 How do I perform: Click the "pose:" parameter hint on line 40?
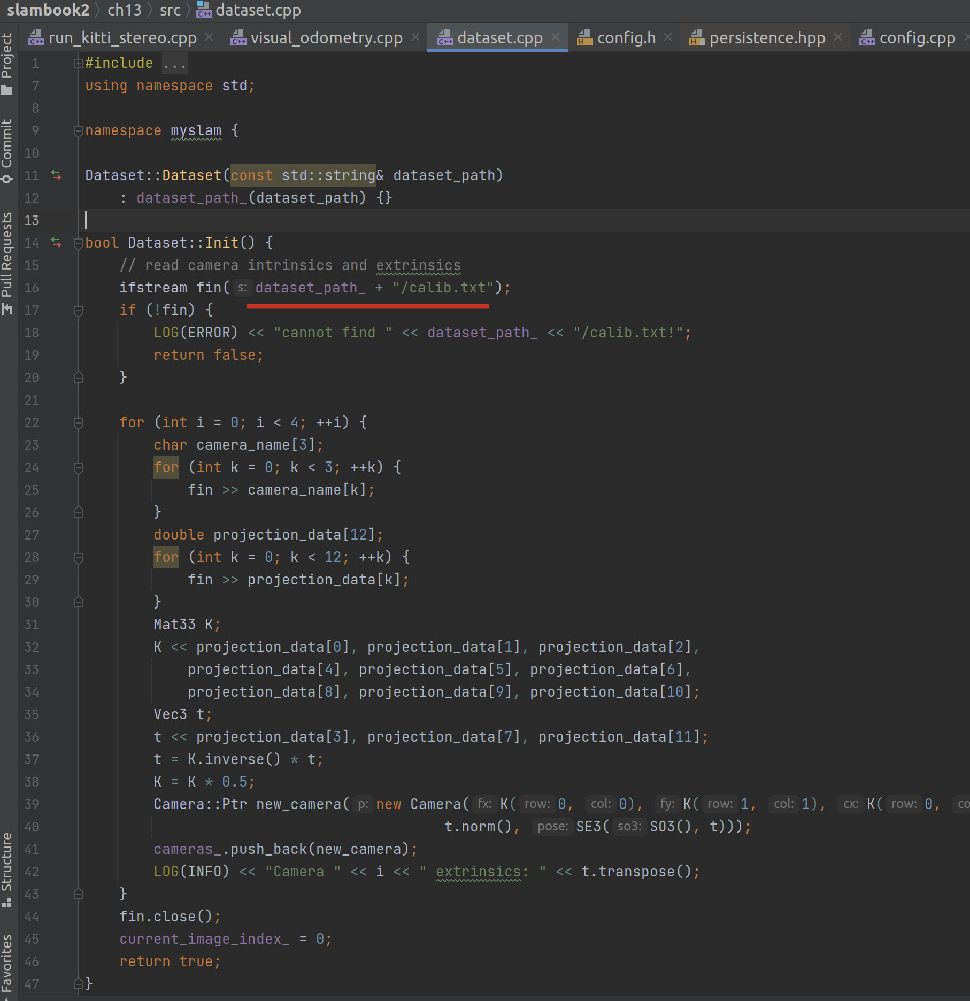(552, 827)
